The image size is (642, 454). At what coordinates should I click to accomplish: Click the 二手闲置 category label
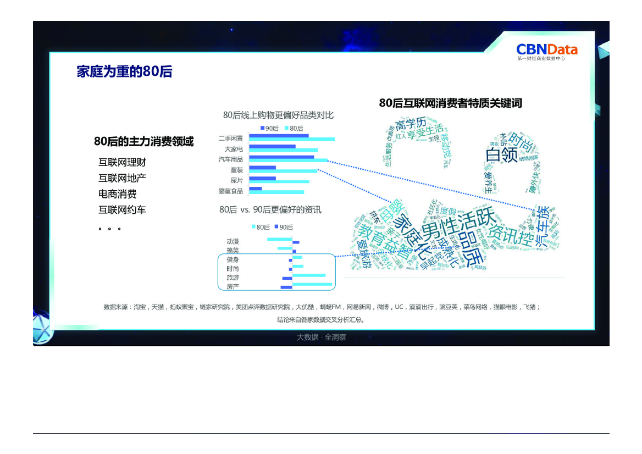pyautogui.click(x=230, y=139)
